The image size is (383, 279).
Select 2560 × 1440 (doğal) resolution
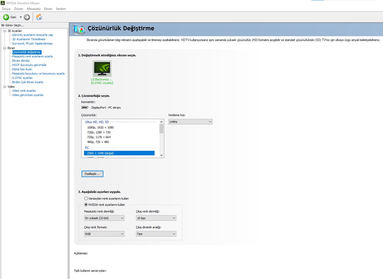[119, 153]
